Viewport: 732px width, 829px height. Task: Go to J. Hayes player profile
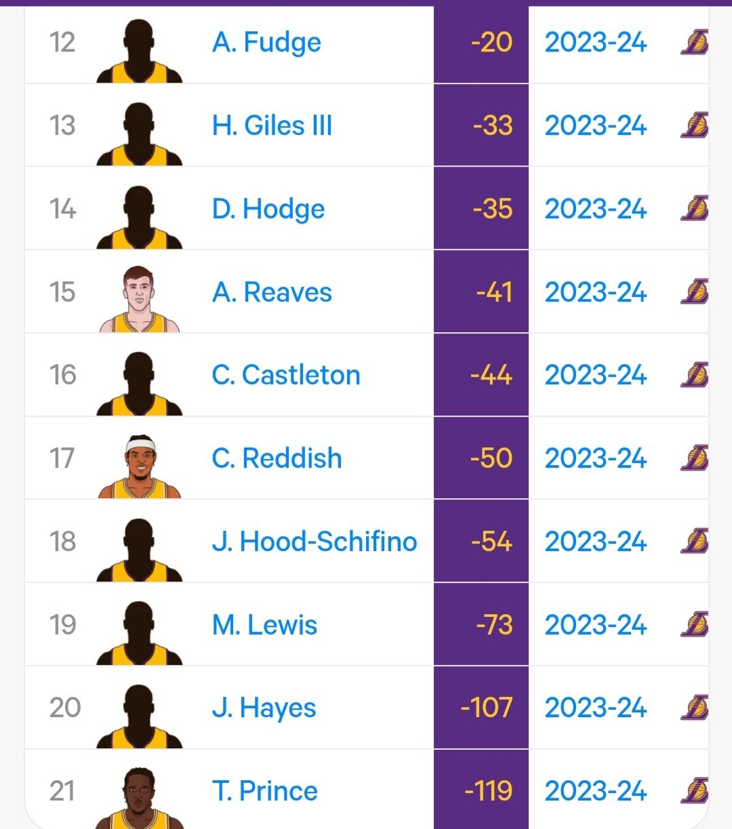[x=264, y=708]
